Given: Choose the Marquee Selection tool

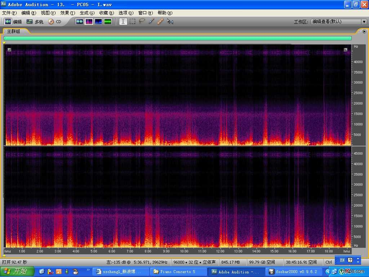Looking at the screenshot, I should tap(133, 22).
